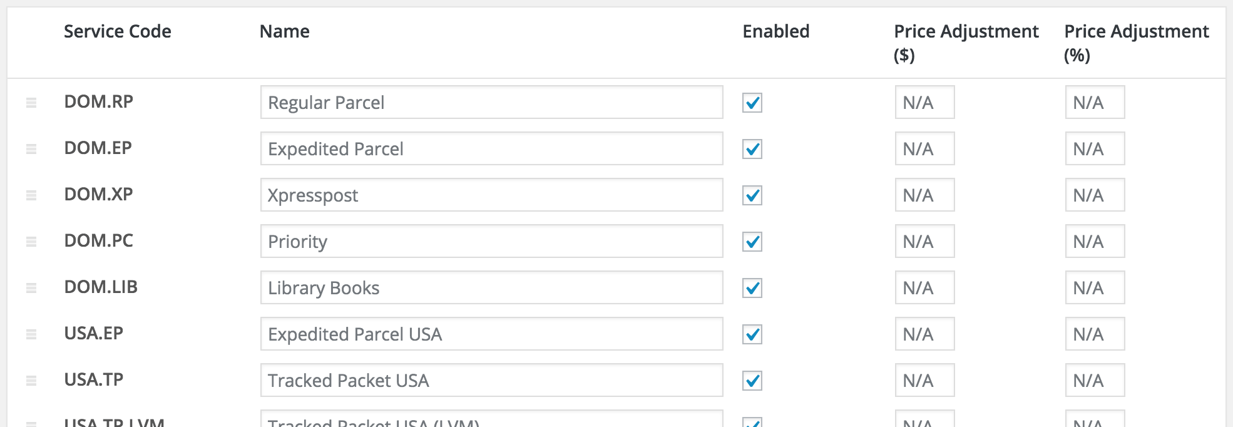Click the drag handle for DOM.EP row

(31, 149)
